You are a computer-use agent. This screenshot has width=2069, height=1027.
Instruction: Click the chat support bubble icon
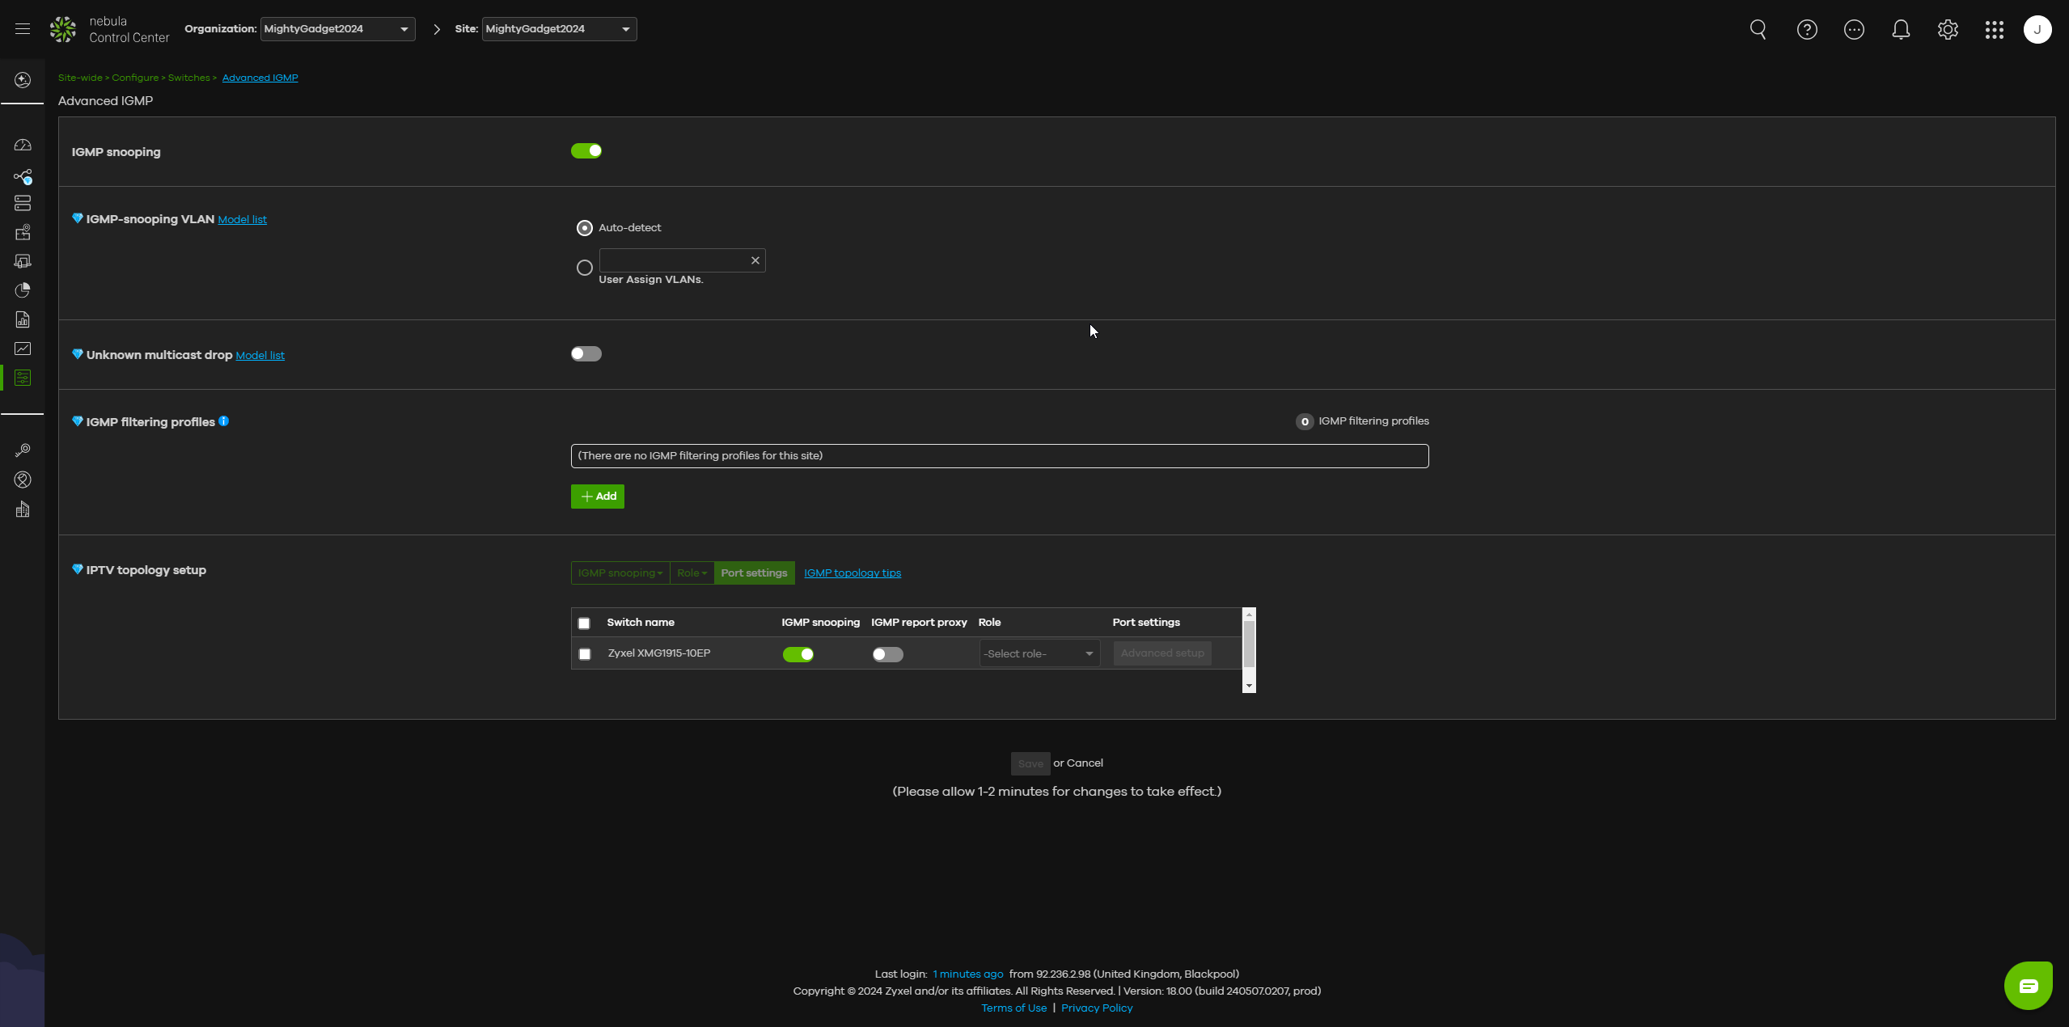(2028, 985)
